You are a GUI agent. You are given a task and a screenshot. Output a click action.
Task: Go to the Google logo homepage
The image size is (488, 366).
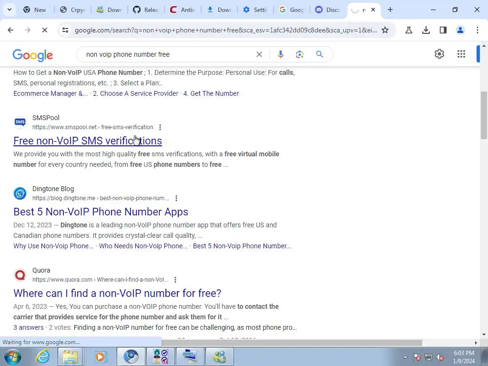[33, 55]
